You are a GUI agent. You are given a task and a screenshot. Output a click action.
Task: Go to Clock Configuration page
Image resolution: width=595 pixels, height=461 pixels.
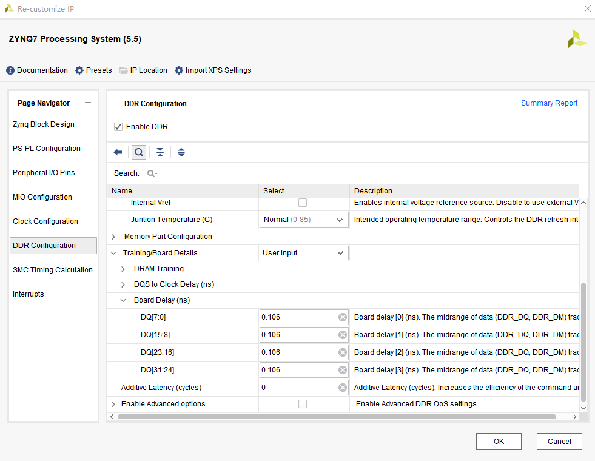(45, 221)
